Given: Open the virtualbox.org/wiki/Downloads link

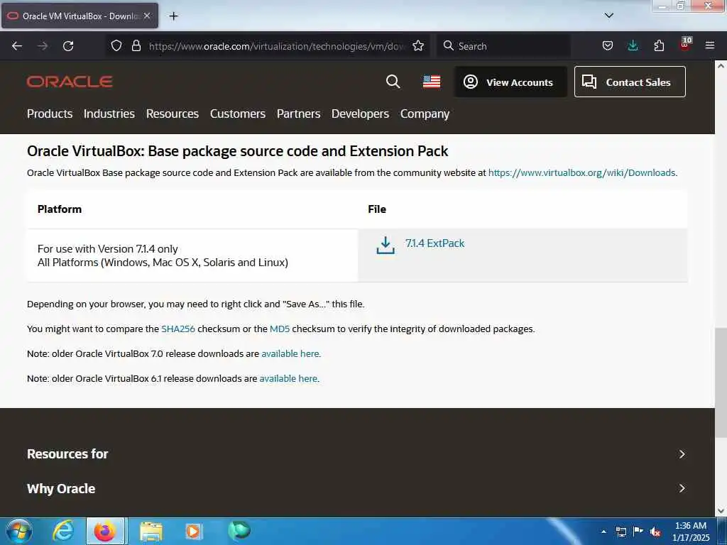Looking at the screenshot, I should coord(582,173).
